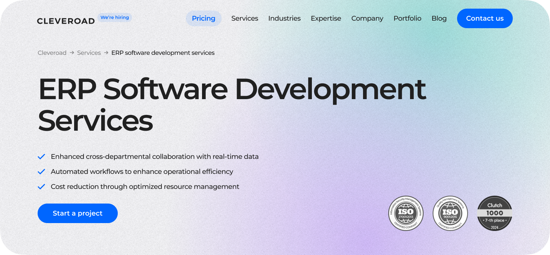
Task: Open the We're hiring badge
Action: [x=114, y=17]
